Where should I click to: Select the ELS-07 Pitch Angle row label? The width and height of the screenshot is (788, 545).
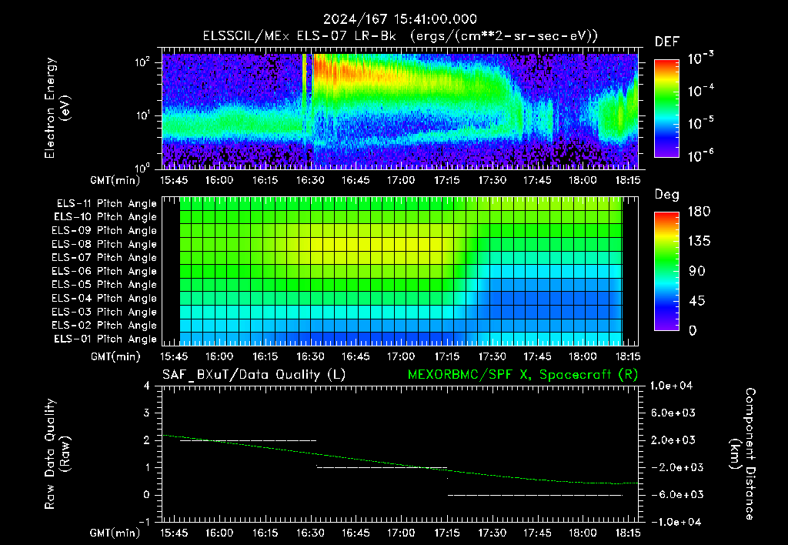point(104,257)
